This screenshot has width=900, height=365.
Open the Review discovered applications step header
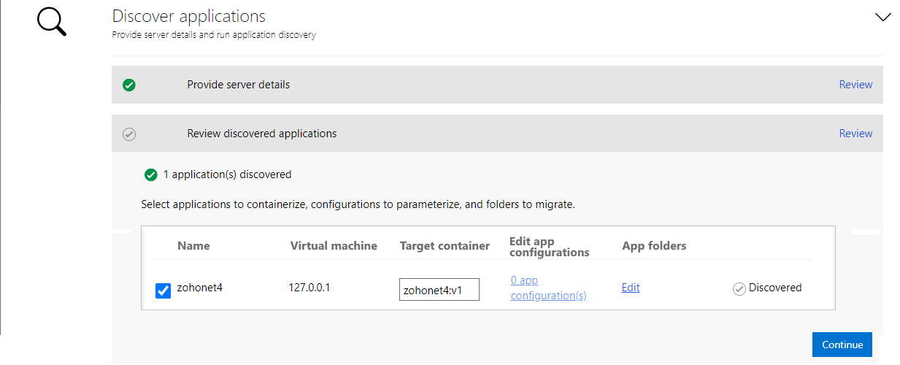coord(497,134)
